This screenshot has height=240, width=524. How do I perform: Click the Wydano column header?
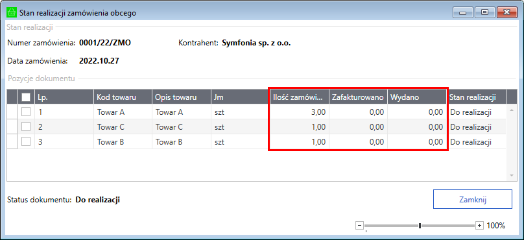pos(417,97)
